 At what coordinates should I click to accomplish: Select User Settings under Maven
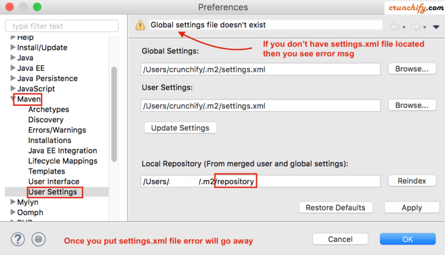click(52, 192)
